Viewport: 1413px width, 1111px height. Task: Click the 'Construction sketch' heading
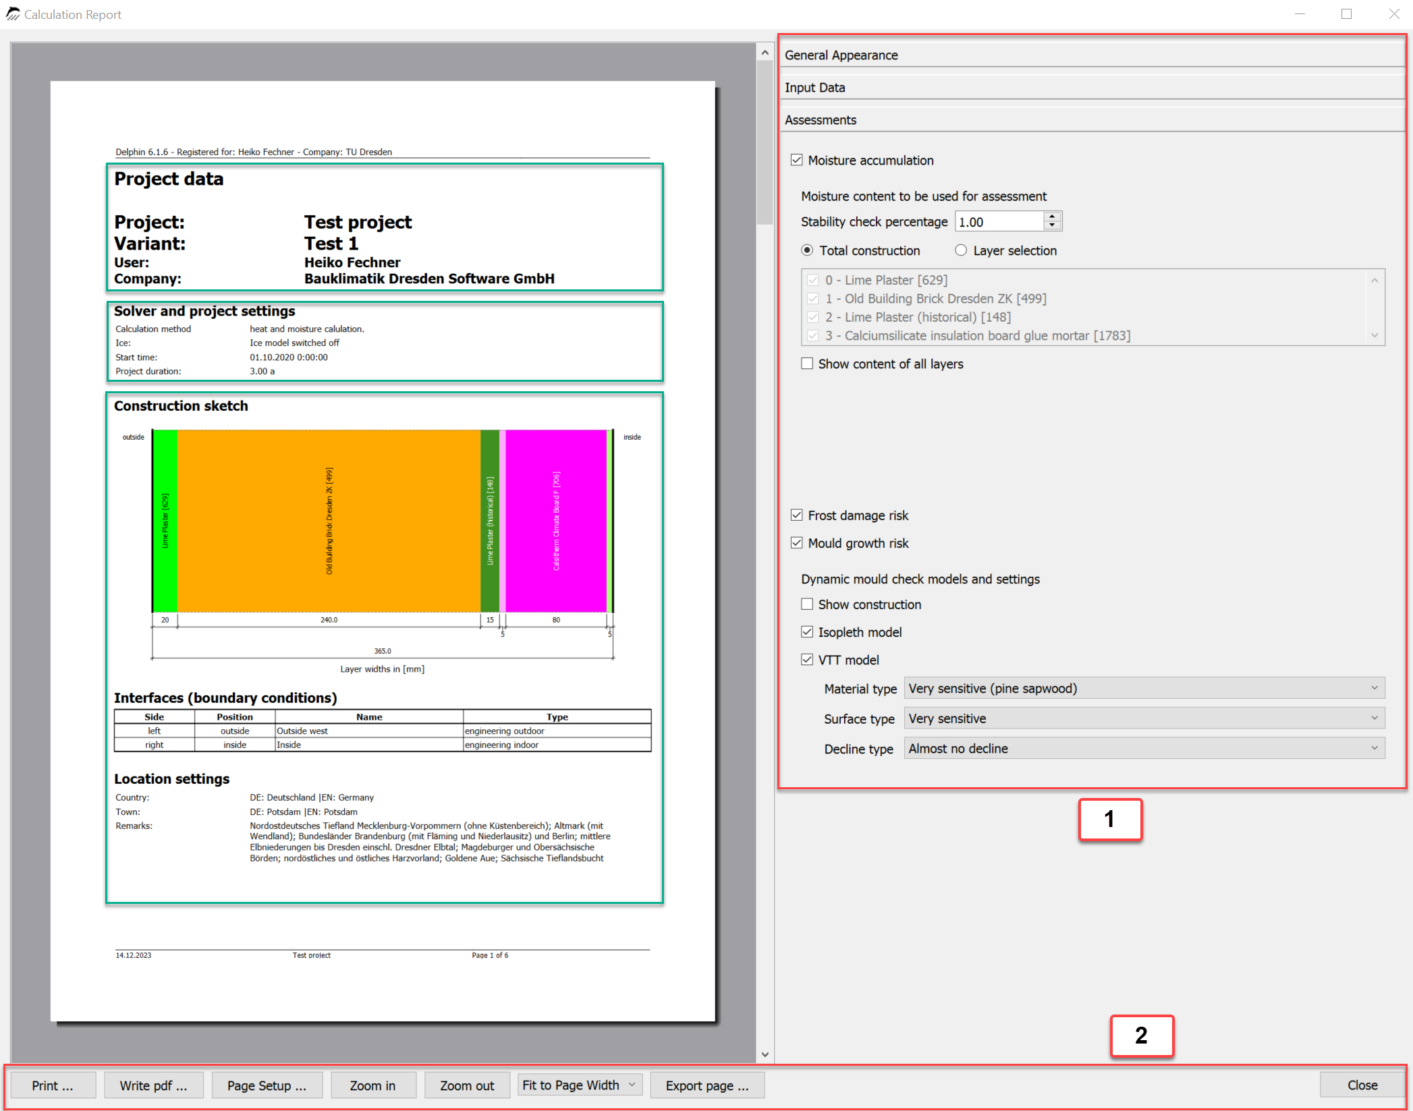(181, 406)
